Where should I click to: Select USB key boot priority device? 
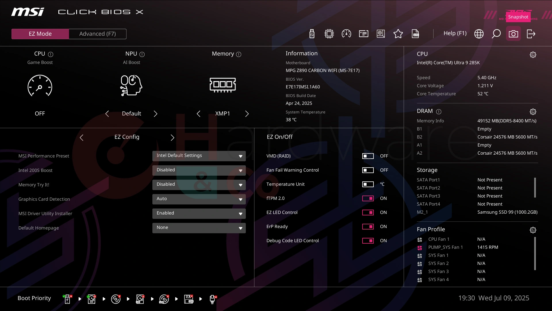(68, 299)
